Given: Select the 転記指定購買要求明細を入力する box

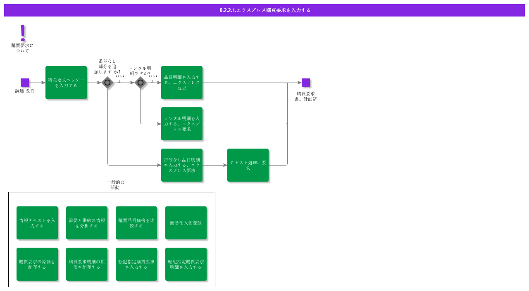Looking at the screenshot, I should tap(186, 264).
